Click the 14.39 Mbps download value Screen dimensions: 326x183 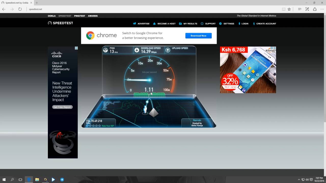(x=149, y=52)
